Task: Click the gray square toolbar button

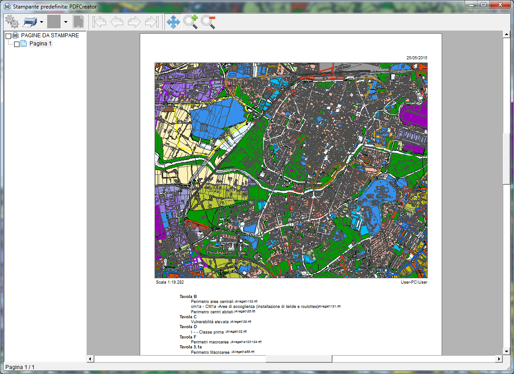Action: [54, 22]
